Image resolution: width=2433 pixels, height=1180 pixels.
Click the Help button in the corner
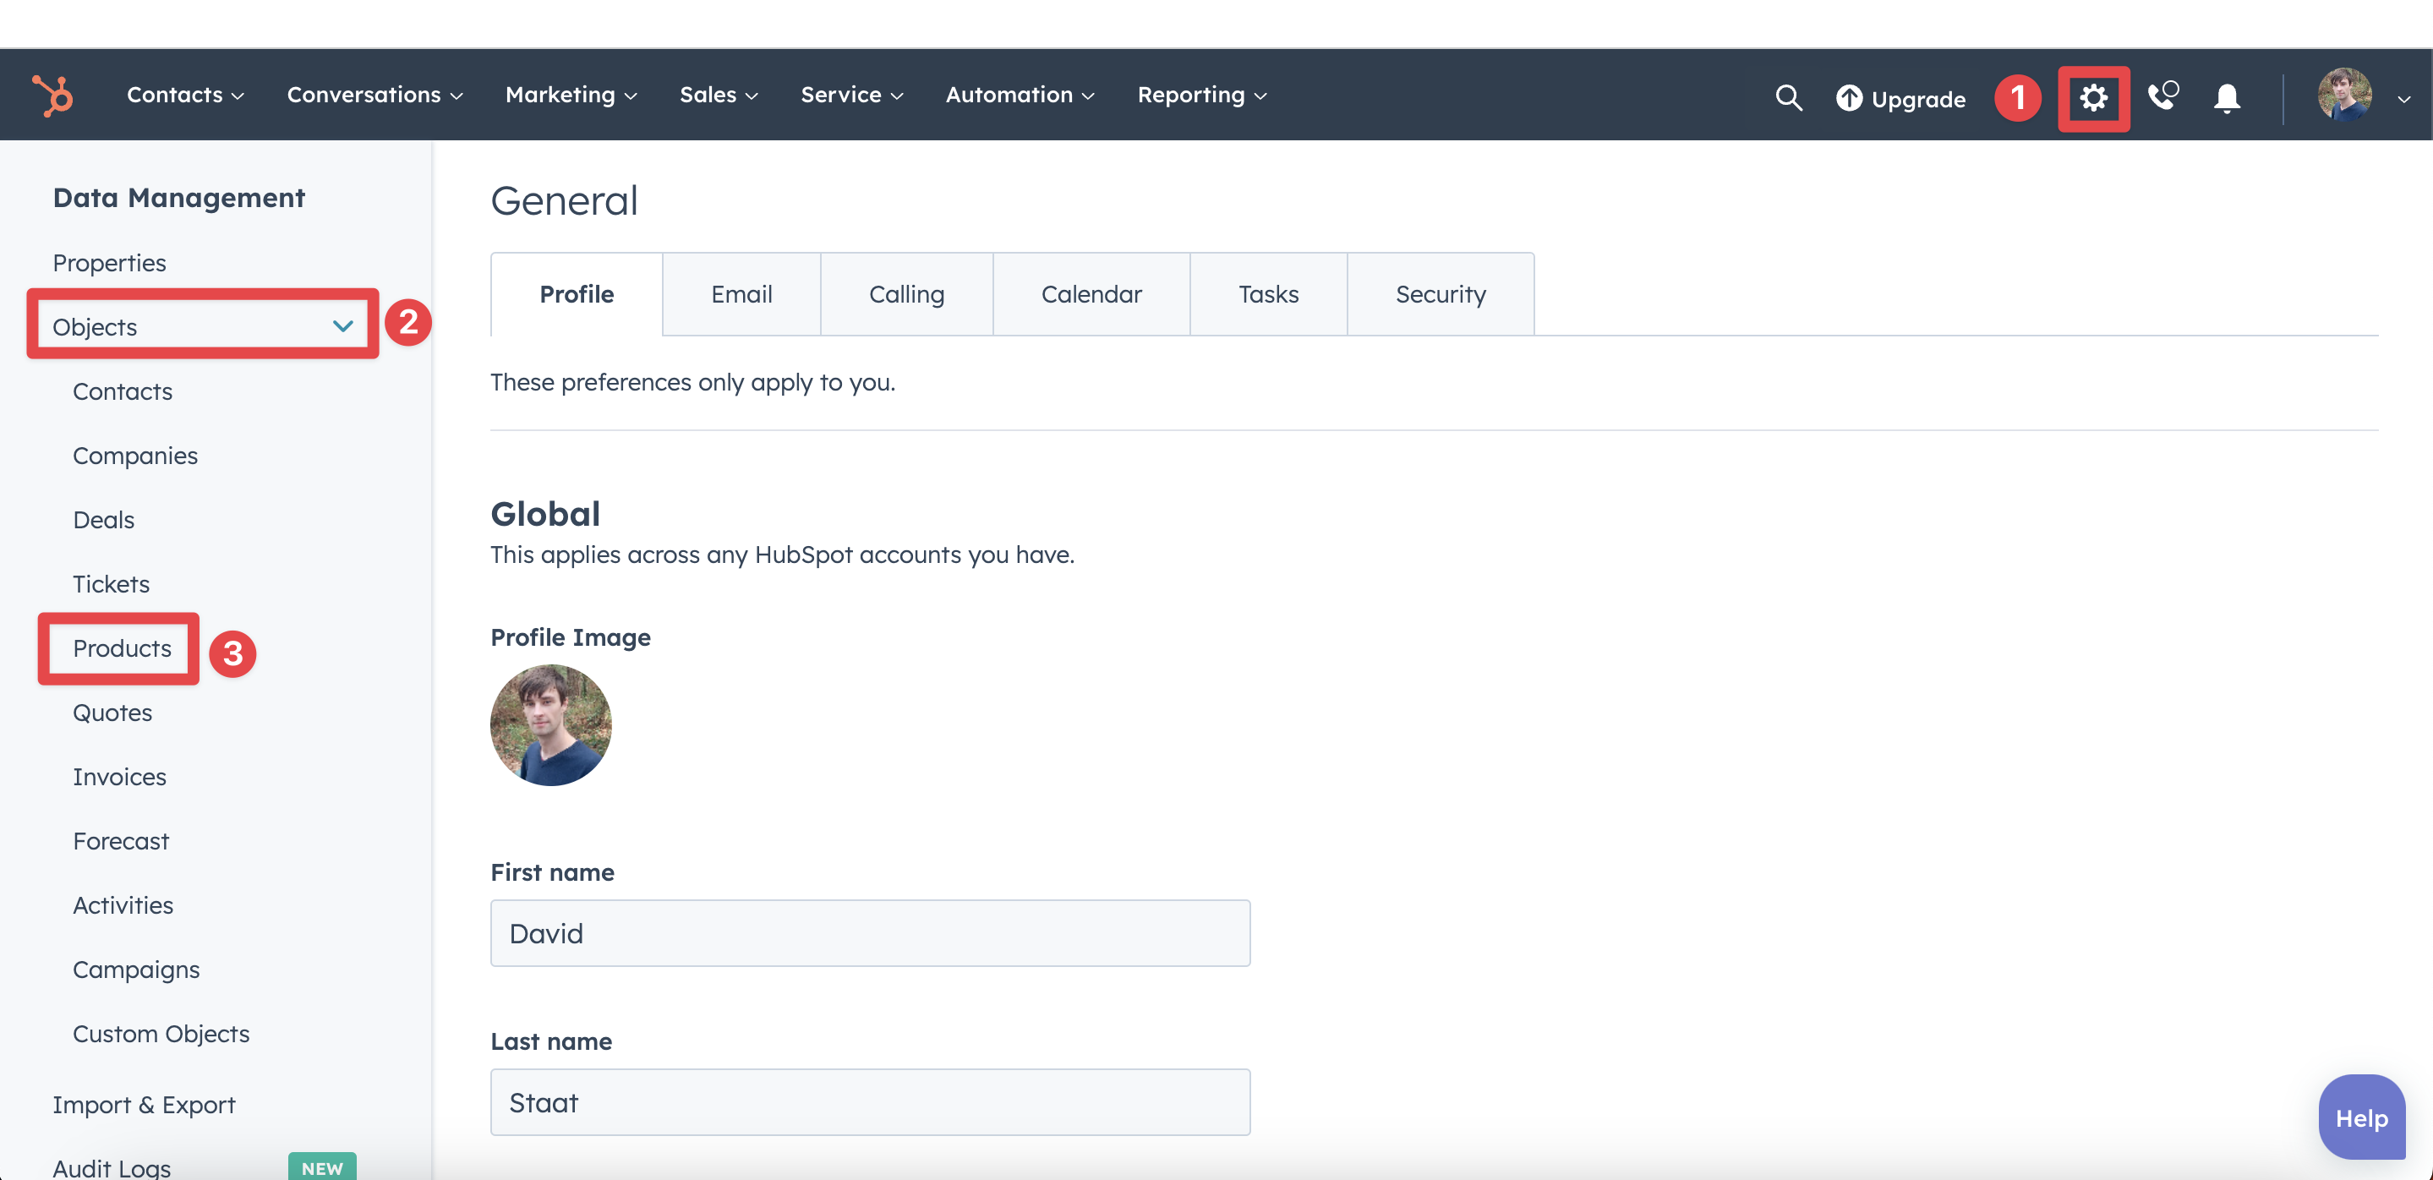coord(2361,1116)
